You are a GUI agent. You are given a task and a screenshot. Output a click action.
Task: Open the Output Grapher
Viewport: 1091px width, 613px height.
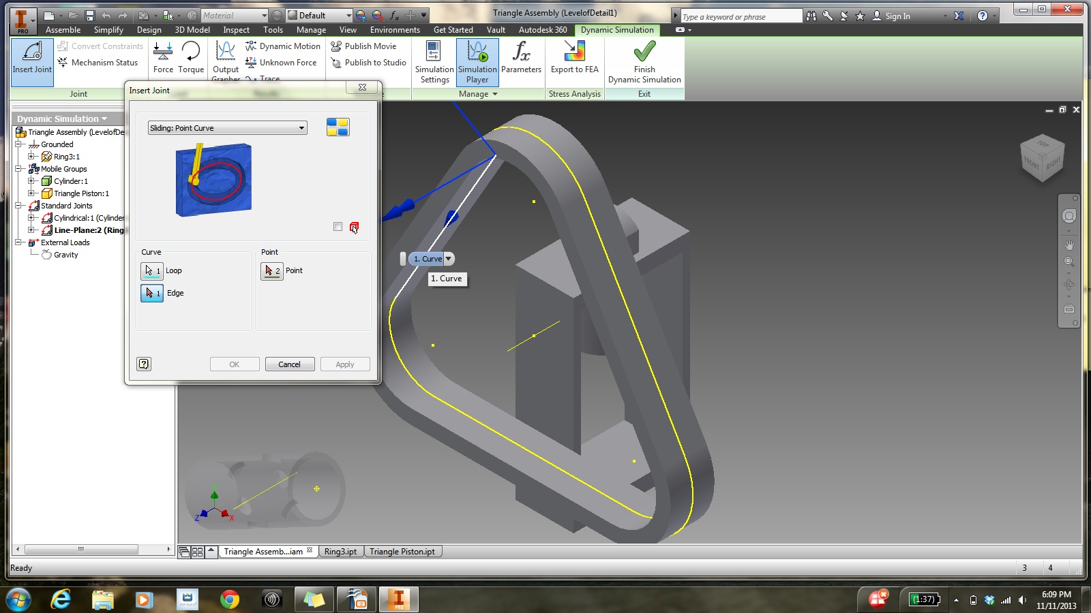pyautogui.click(x=226, y=60)
